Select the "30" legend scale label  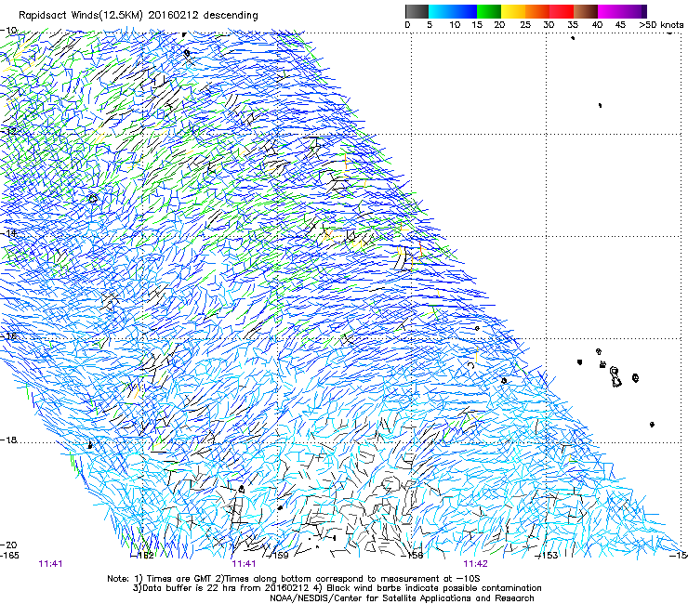click(549, 25)
